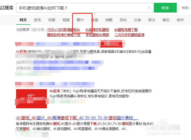
Task: Click the 时间 filter label
Action: coord(186,8)
